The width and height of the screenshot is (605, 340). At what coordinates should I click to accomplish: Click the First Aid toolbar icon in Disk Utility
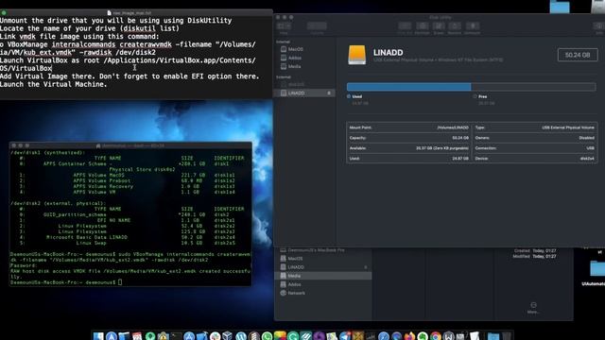click(x=405, y=26)
